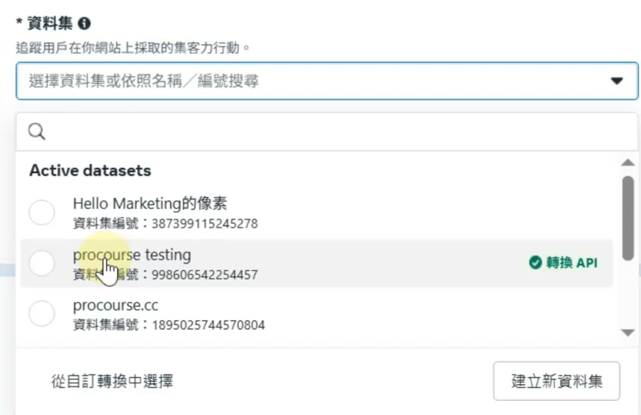Click the scroll-up arrow of dataset list
Screen dimensions: 641x415
[627, 163]
